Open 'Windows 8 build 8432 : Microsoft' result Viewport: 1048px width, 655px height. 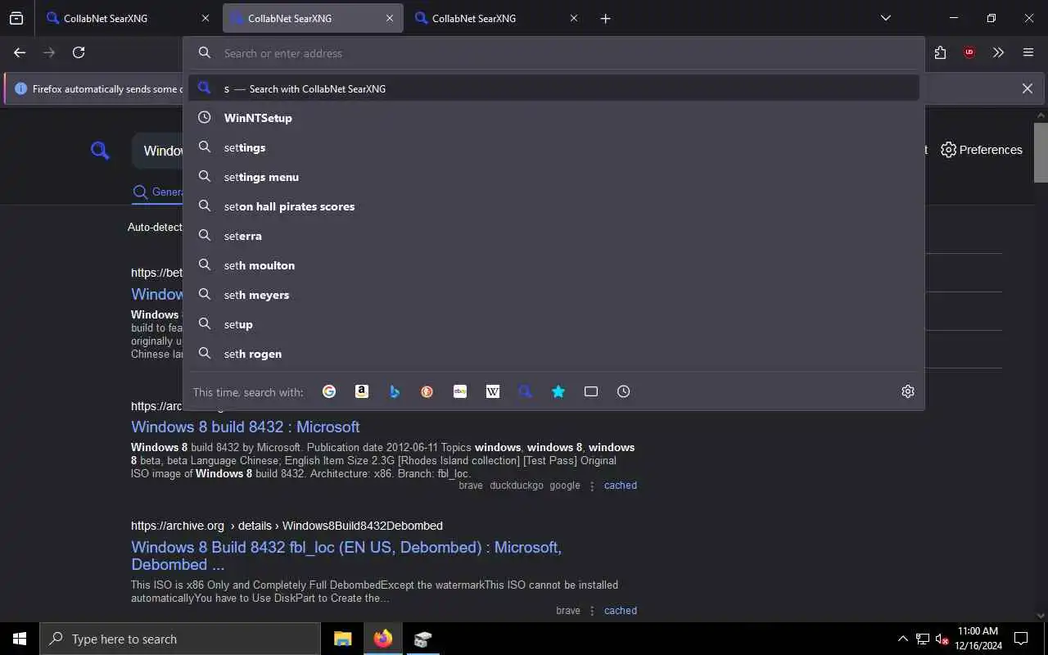[x=245, y=427]
